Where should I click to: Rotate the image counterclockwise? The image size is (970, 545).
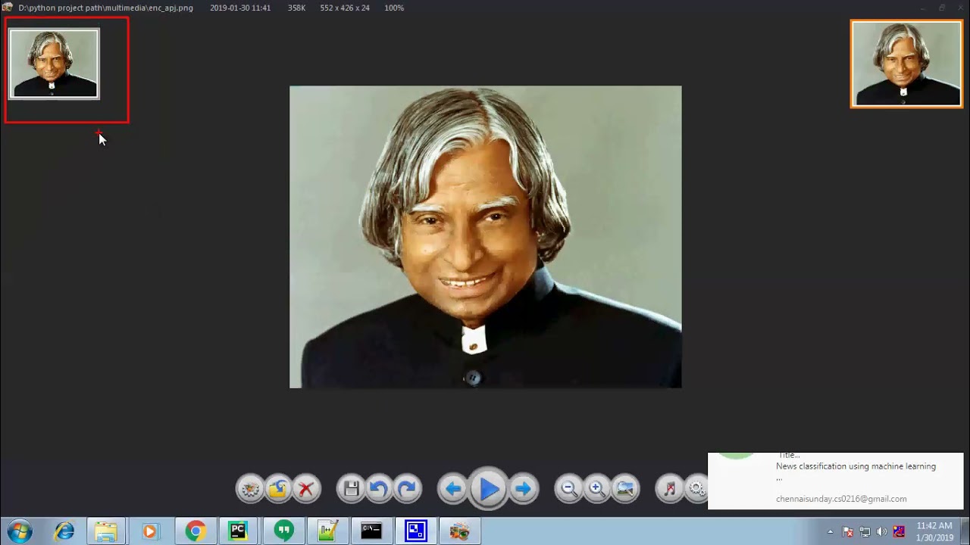click(x=379, y=490)
